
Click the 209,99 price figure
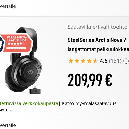[85, 80]
